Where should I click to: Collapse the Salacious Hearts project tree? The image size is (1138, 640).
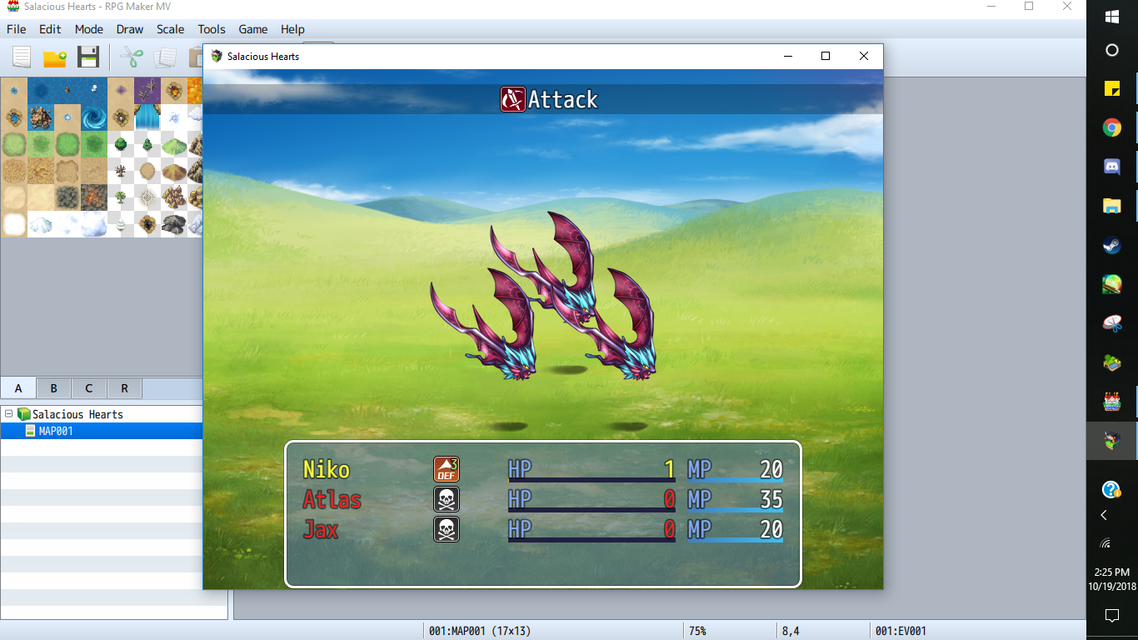pos(8,413)
